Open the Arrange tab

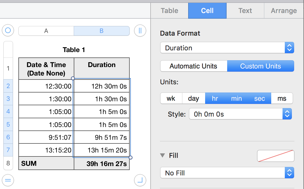(x=284, y=11)
